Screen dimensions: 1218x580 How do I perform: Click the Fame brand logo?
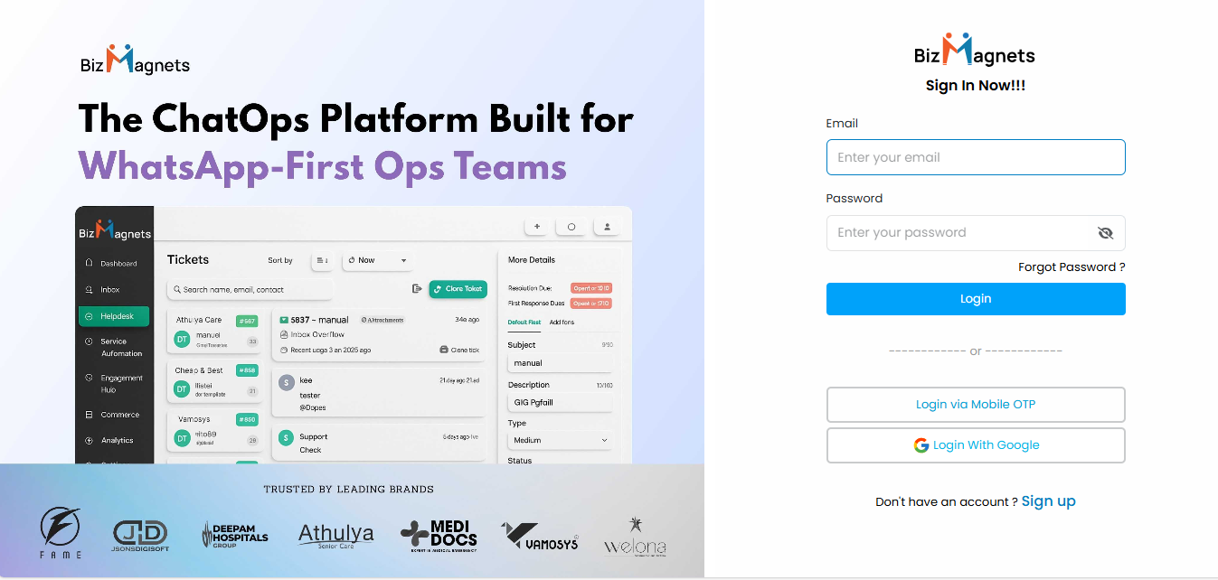pyautogui.click(x=61, y=533)
